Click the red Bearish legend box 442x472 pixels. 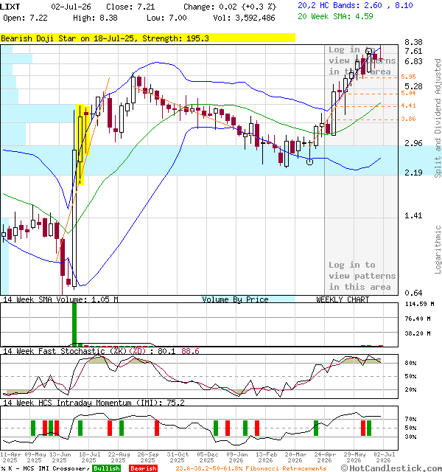(x=144, y=468)
